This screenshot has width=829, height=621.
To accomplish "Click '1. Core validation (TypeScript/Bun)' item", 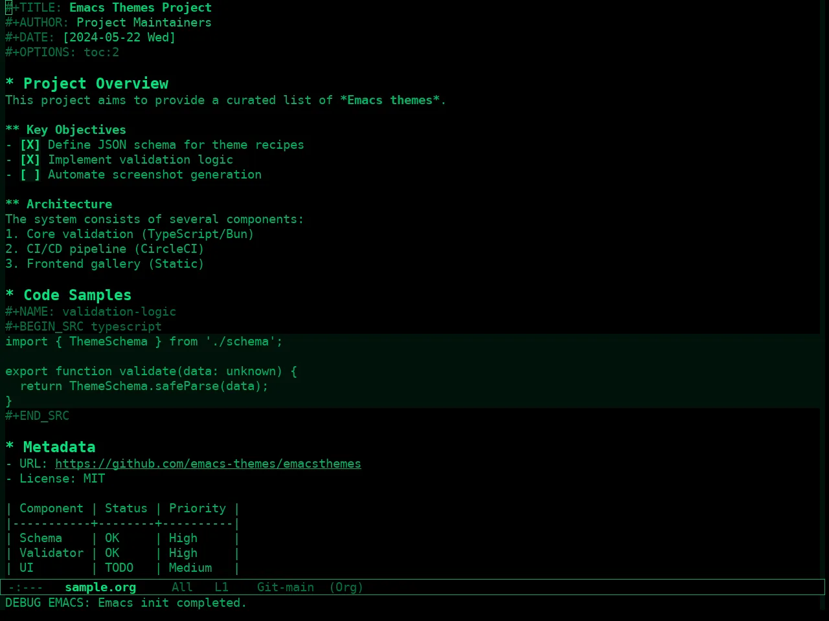I will 130,234.
